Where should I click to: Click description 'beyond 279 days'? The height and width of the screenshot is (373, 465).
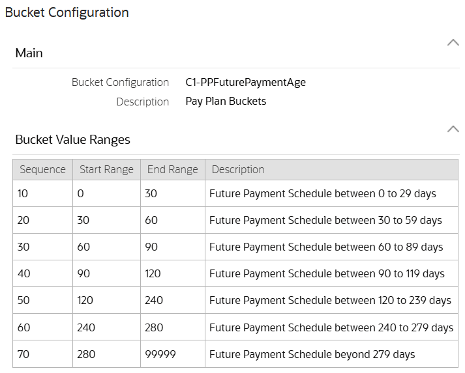(331, 354)
